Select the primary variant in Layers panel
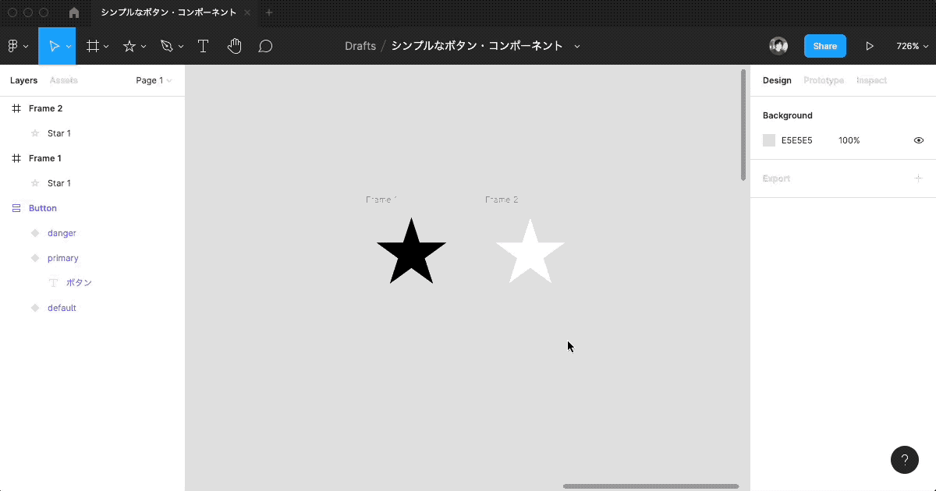936x491 pixels. pyautogui.click(x=63, y=257)
